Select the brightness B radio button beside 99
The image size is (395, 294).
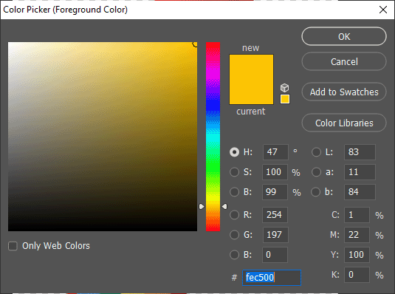pos(234,192)
